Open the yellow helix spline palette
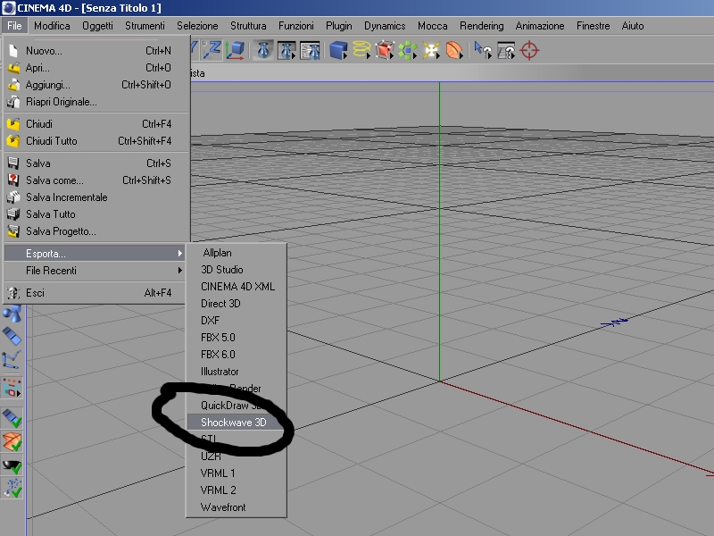 (361, 50)
